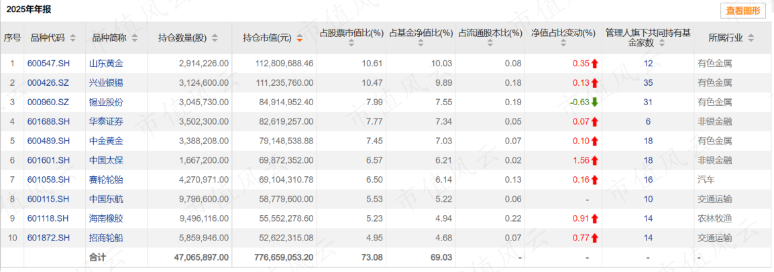This screenshot has height=272, width=774.
Task: Open stock code 601118.SH
Action: [48, 219]
